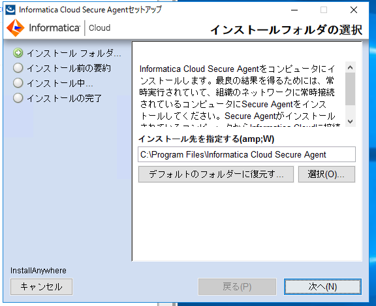Click the インストール フォルダ... step label

point(74,54)
